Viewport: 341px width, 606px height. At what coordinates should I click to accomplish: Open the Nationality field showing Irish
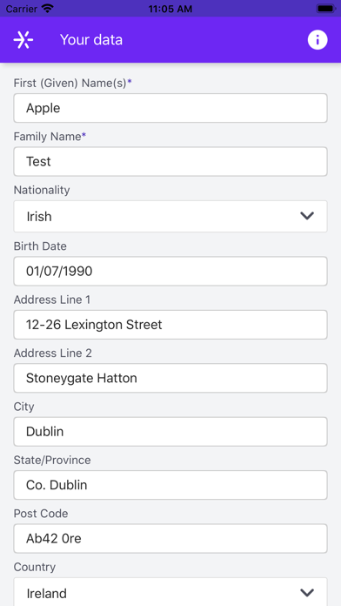(170, 216)
